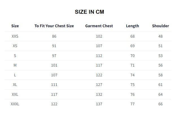184x116 pixels.
Task: Select garment chest value 117
Action: tap(99, 65)
